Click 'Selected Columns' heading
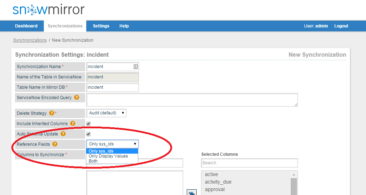The image size is (366, 195). pyautogui.click(x=220, y=154)
